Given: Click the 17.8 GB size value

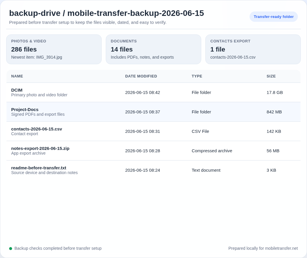Looking at the screenshot, I should 275,92.
